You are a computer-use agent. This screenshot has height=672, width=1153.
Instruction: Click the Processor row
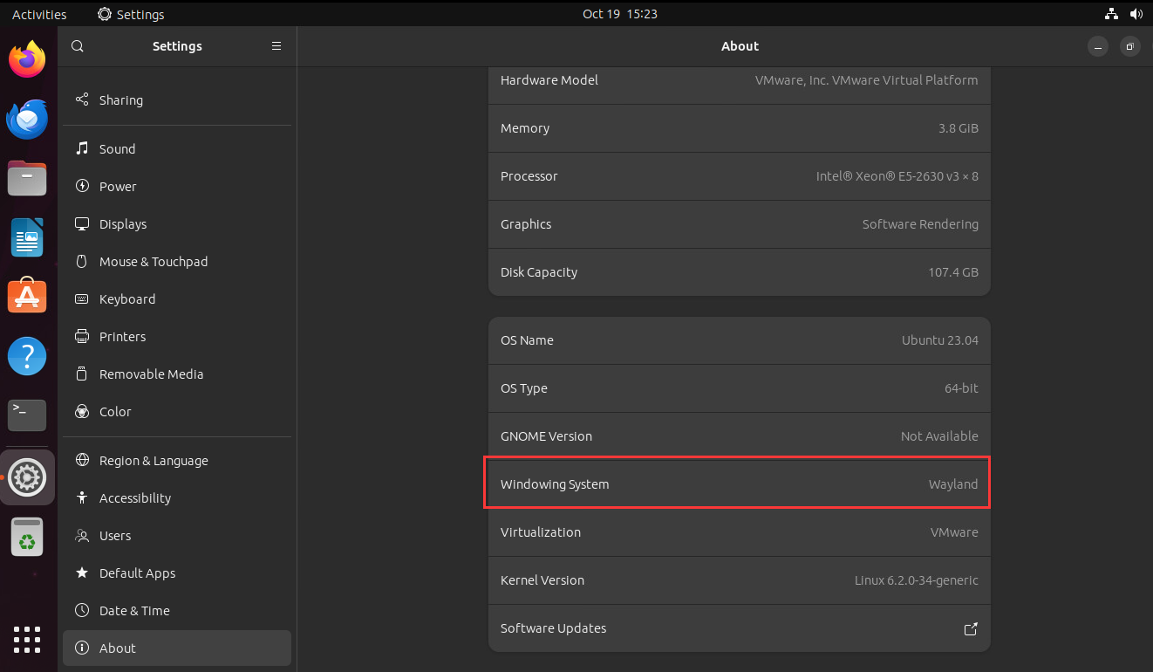coord(740,176)
